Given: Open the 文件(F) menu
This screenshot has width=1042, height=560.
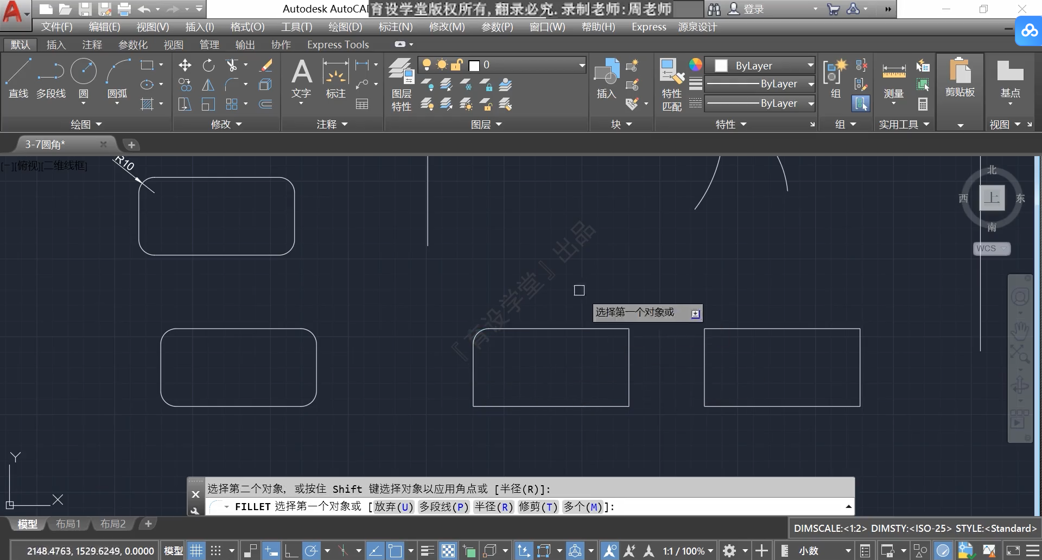Looking at the screenshot, I should 56,27.
